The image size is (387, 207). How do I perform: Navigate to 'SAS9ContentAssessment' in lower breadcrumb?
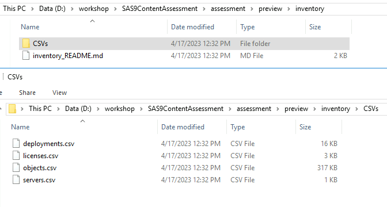tap(185, 109)
